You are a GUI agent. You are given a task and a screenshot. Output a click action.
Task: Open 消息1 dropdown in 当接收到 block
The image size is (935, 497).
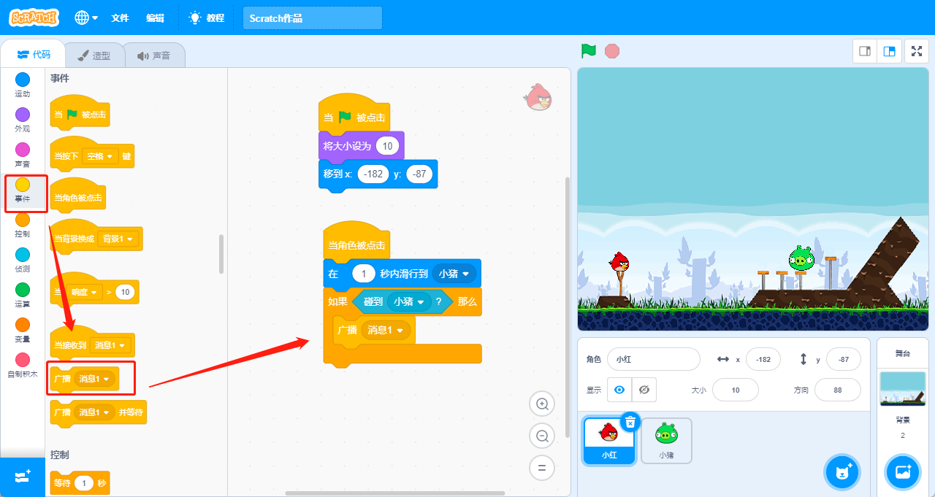click(110, 344)
